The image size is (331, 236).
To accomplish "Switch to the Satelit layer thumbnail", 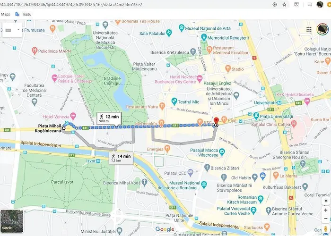I will [12, 221].
